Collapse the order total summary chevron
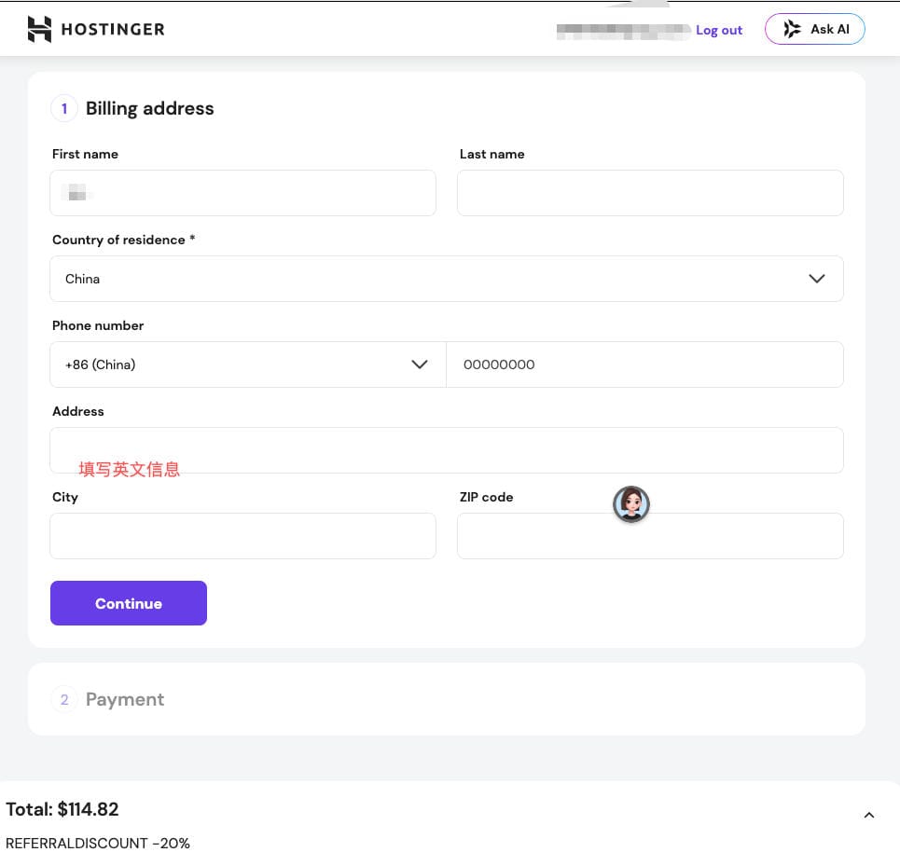 tap(869, 816)
